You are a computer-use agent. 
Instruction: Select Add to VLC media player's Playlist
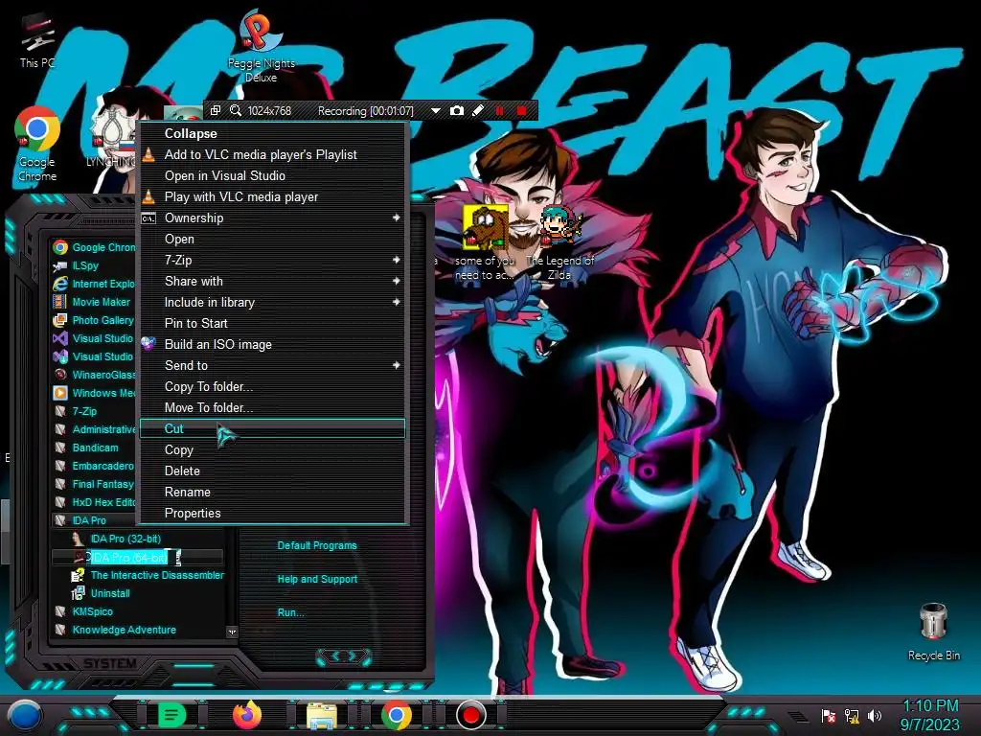pyautogui.click(x=273, y=154)
